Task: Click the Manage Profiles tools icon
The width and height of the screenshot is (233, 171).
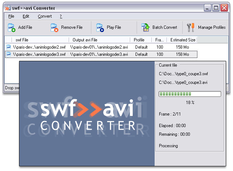Action: (191, 27)
